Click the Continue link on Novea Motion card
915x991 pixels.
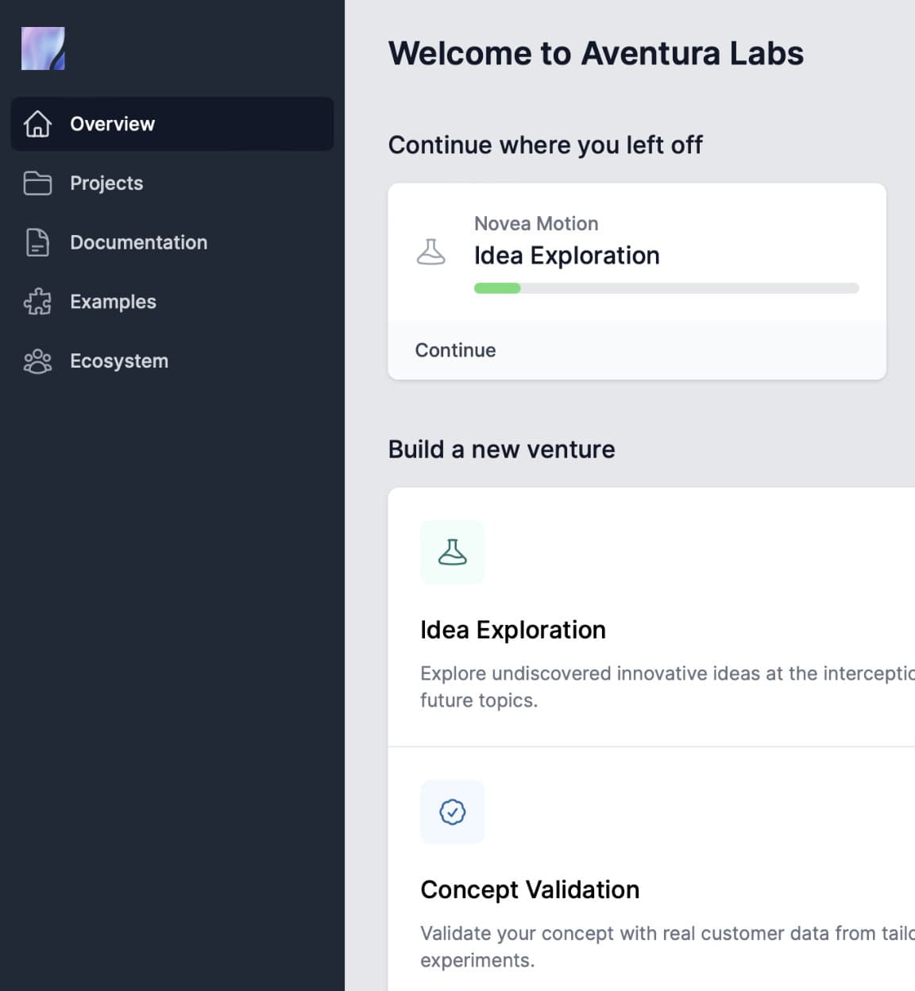click(x=455, y=350)
